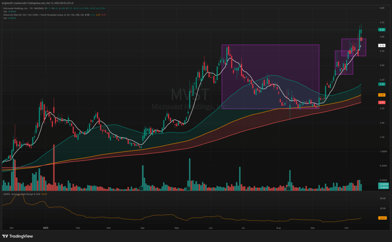392x242 pixels.
Task: Click the earnings marker near April
Action: (x=141, y=188)
